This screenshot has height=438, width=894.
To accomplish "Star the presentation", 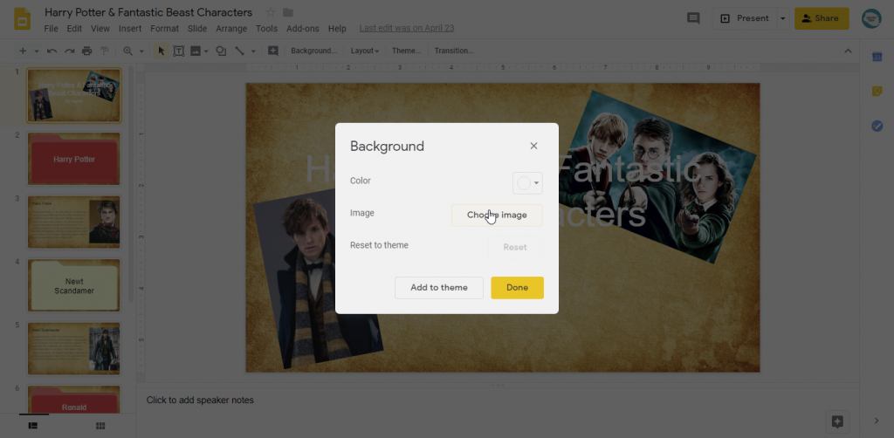I will (x=271, y=12).
